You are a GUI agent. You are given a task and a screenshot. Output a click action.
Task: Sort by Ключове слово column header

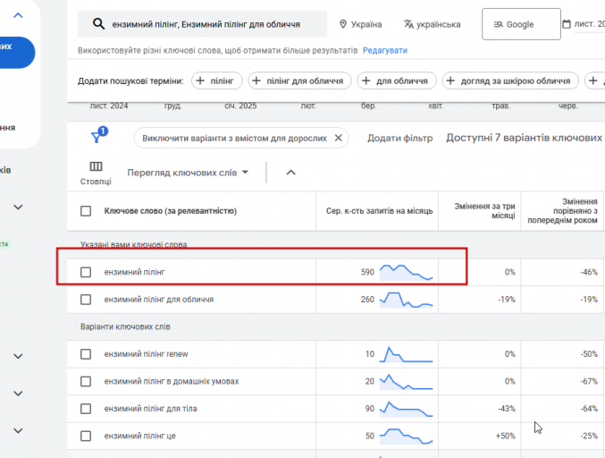coord(170,211)
